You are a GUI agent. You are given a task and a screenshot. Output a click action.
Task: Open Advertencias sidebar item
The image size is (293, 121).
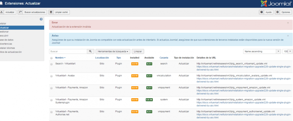click(x=6, y=44)
